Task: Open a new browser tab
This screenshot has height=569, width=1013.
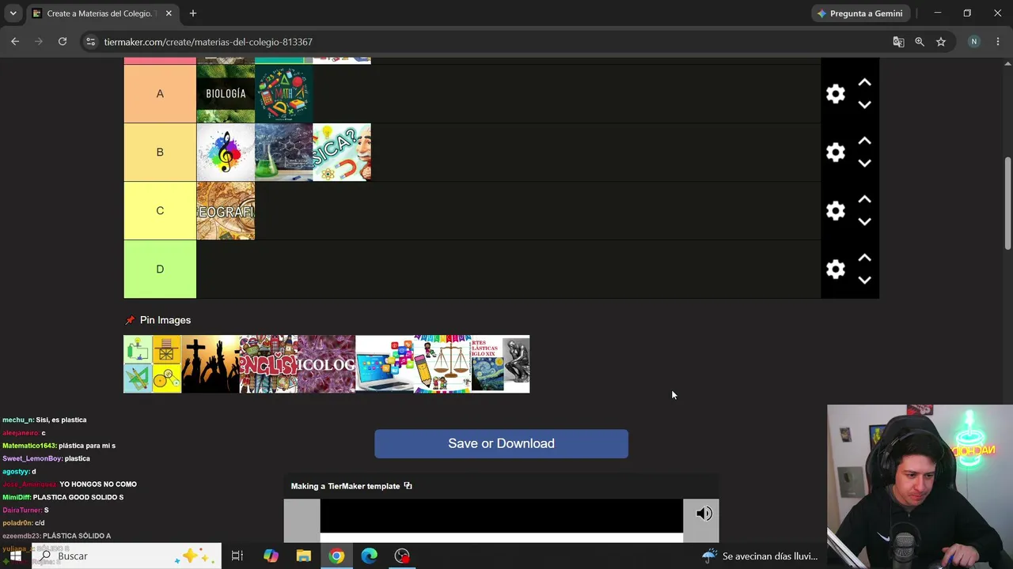Action: [192, 13]
